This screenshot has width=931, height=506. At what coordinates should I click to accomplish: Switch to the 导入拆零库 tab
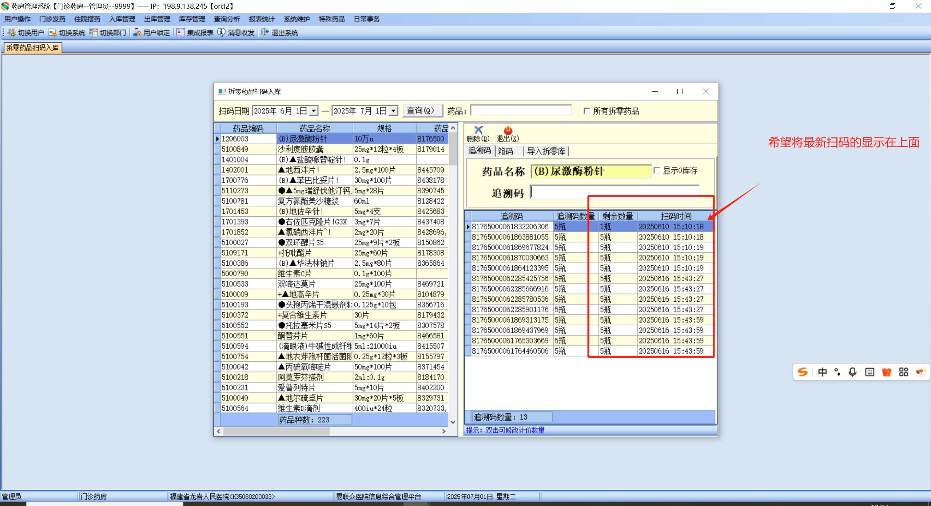[x=546, y=151]
